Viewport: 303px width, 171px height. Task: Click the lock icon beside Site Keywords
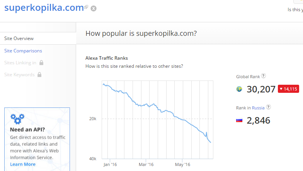[39, 75]
